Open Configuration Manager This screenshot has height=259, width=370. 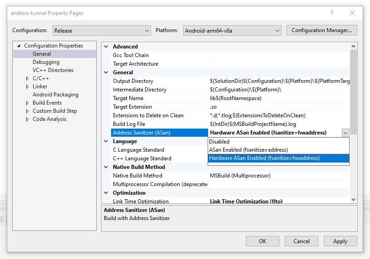point(321,30)
